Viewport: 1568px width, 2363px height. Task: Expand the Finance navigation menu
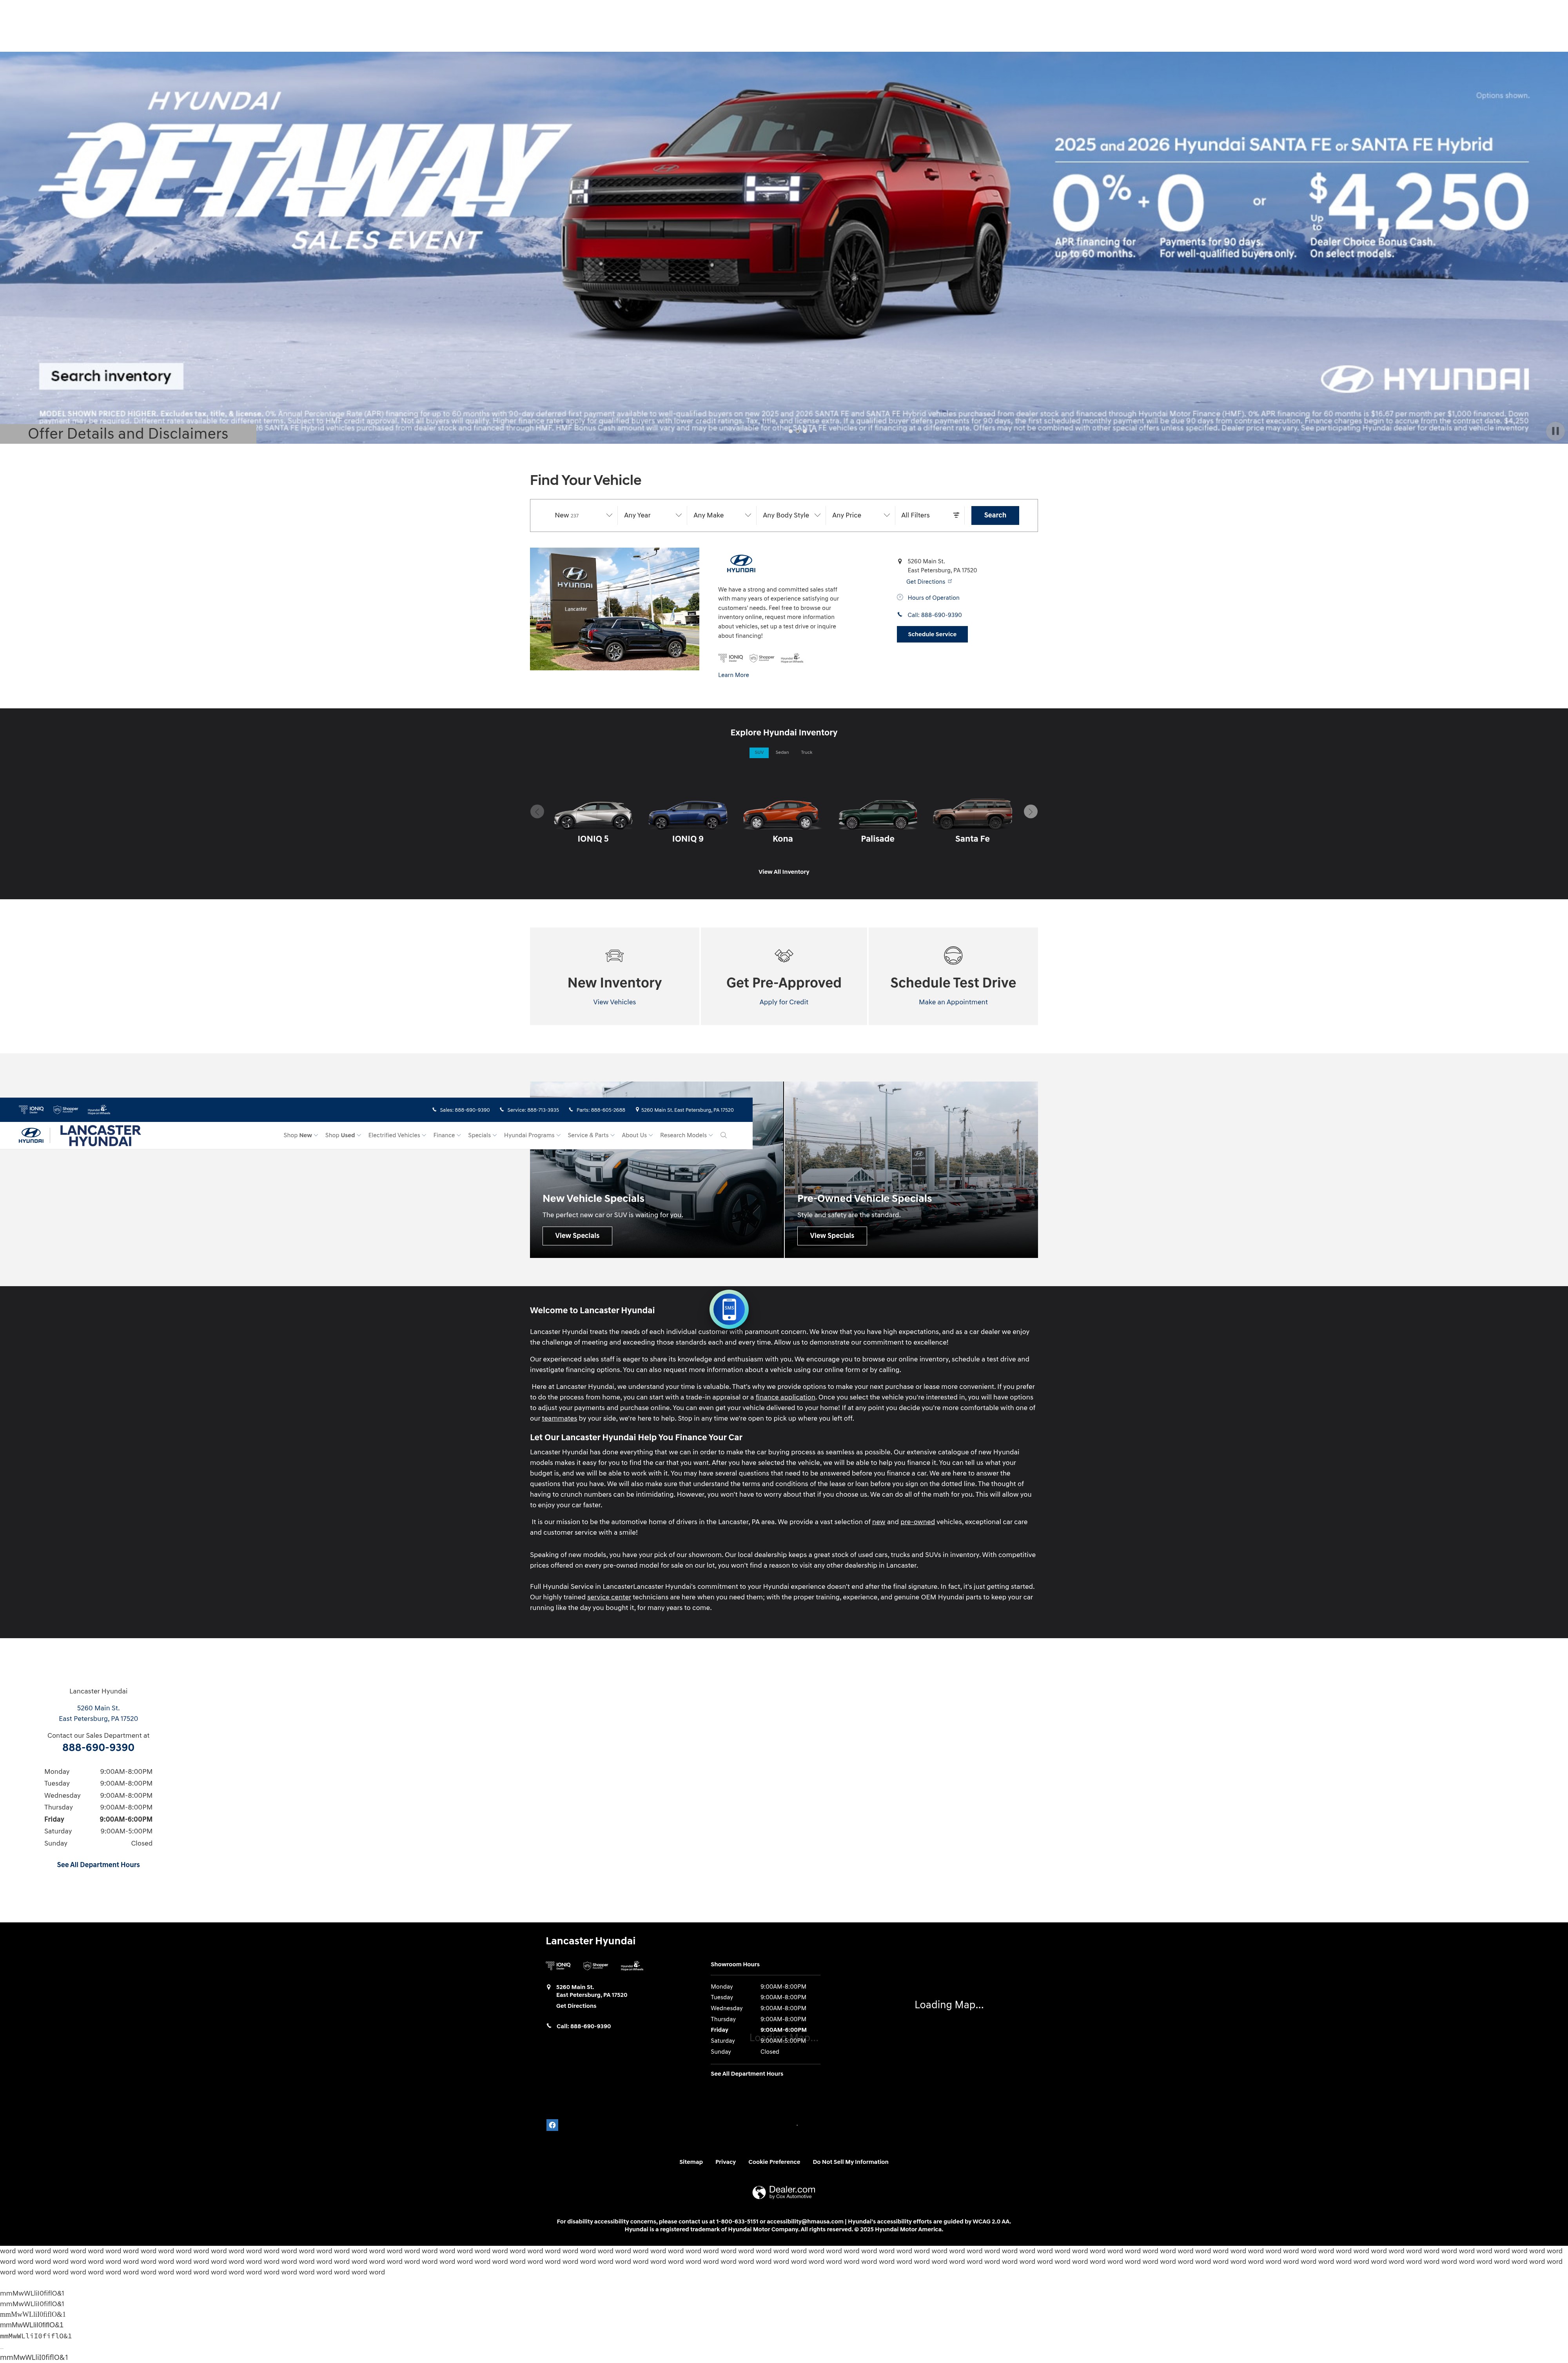pos(447,1135)
